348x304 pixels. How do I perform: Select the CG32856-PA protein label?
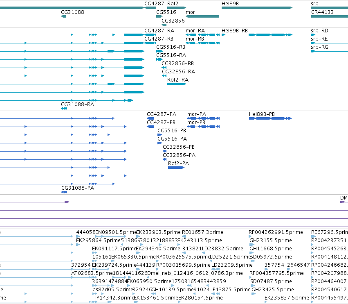pos(179,155)
